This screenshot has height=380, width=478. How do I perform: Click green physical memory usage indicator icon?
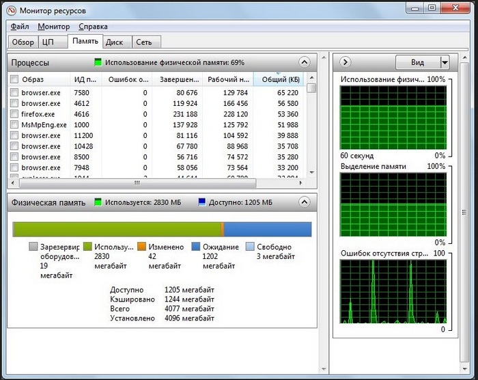(98, 62)
